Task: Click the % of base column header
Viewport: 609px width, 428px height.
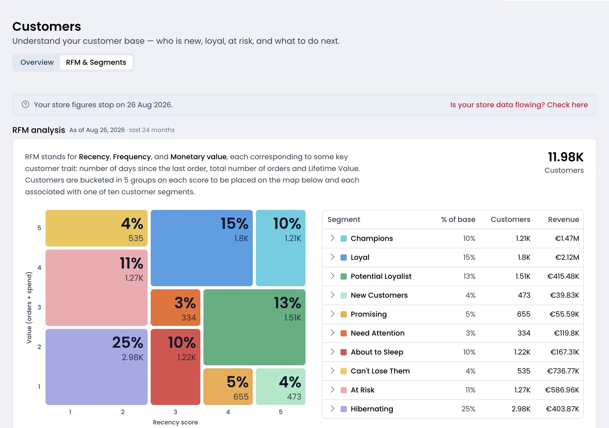Action: tap(458, 219)
